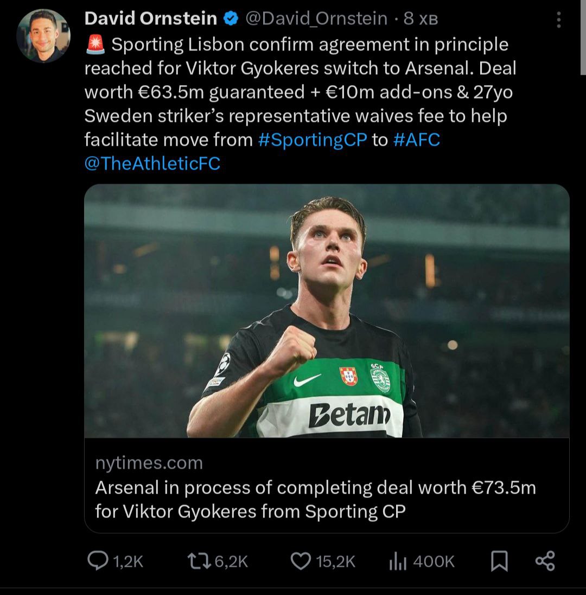Tap the share icon
This screenshot has height=595, width=586.
tap(545, 561)
